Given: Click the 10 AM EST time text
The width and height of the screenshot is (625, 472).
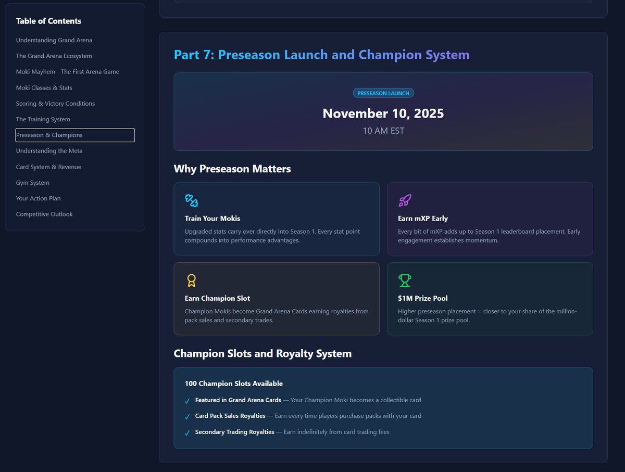Looking at the screenshot, I should tap(383, 131).
